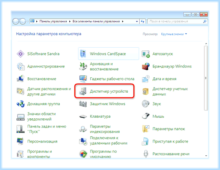Click the Диспетчер учетных данных vault icon
Screen dimensions: 220x170
[146, 91]
